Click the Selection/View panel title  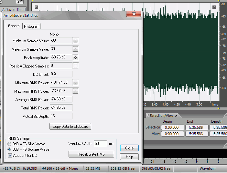coord(161,116)
